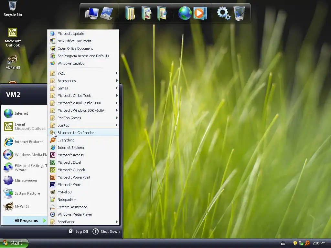Click the Log Off button

(78, 231)
